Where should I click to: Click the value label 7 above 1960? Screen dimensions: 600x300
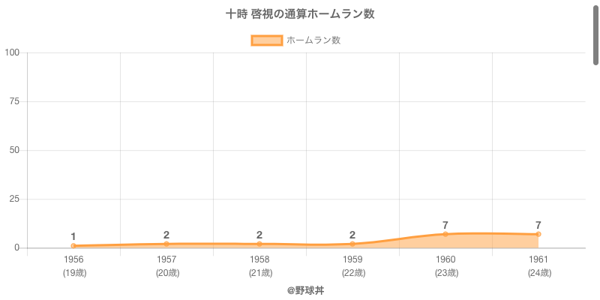point(445,225)
